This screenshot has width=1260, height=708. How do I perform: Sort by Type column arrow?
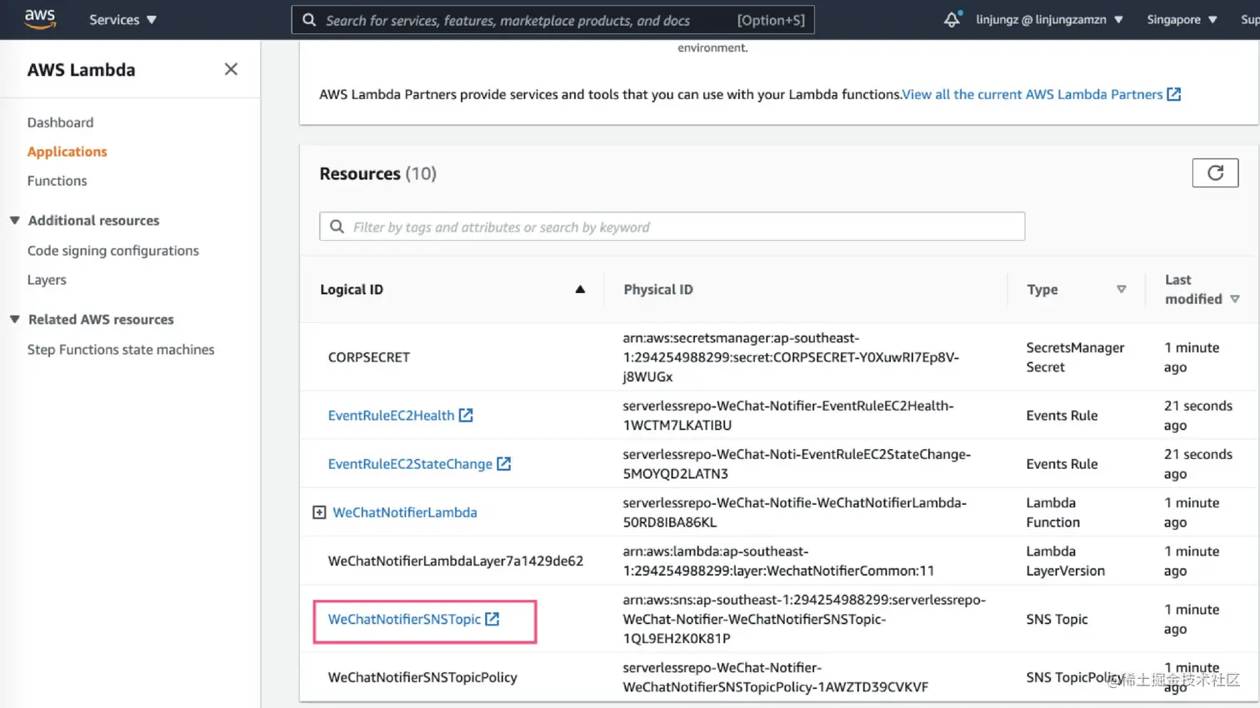tap(1121, 289)
